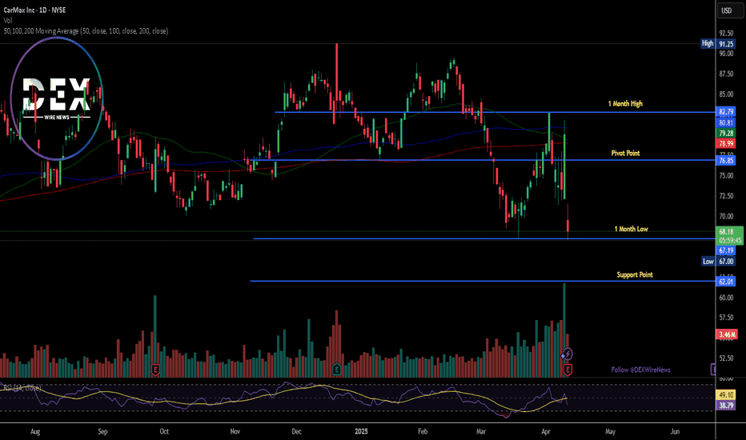Click the Dec label on time axis

pyautogui.click(x=296, y=432)
